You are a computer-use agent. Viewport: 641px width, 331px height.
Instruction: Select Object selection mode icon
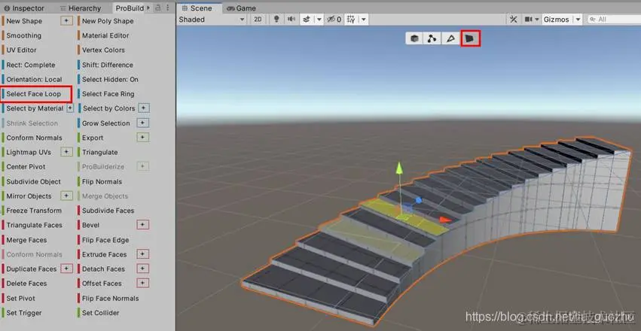click(x=414, y=39)
